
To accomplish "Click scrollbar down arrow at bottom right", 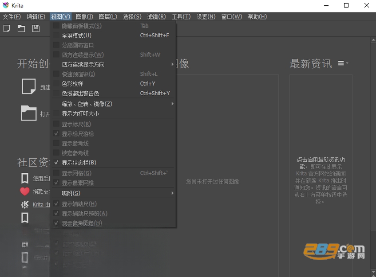I will coord(373,272).
